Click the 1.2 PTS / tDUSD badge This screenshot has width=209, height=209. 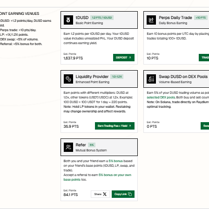click(x=102, y=18)
